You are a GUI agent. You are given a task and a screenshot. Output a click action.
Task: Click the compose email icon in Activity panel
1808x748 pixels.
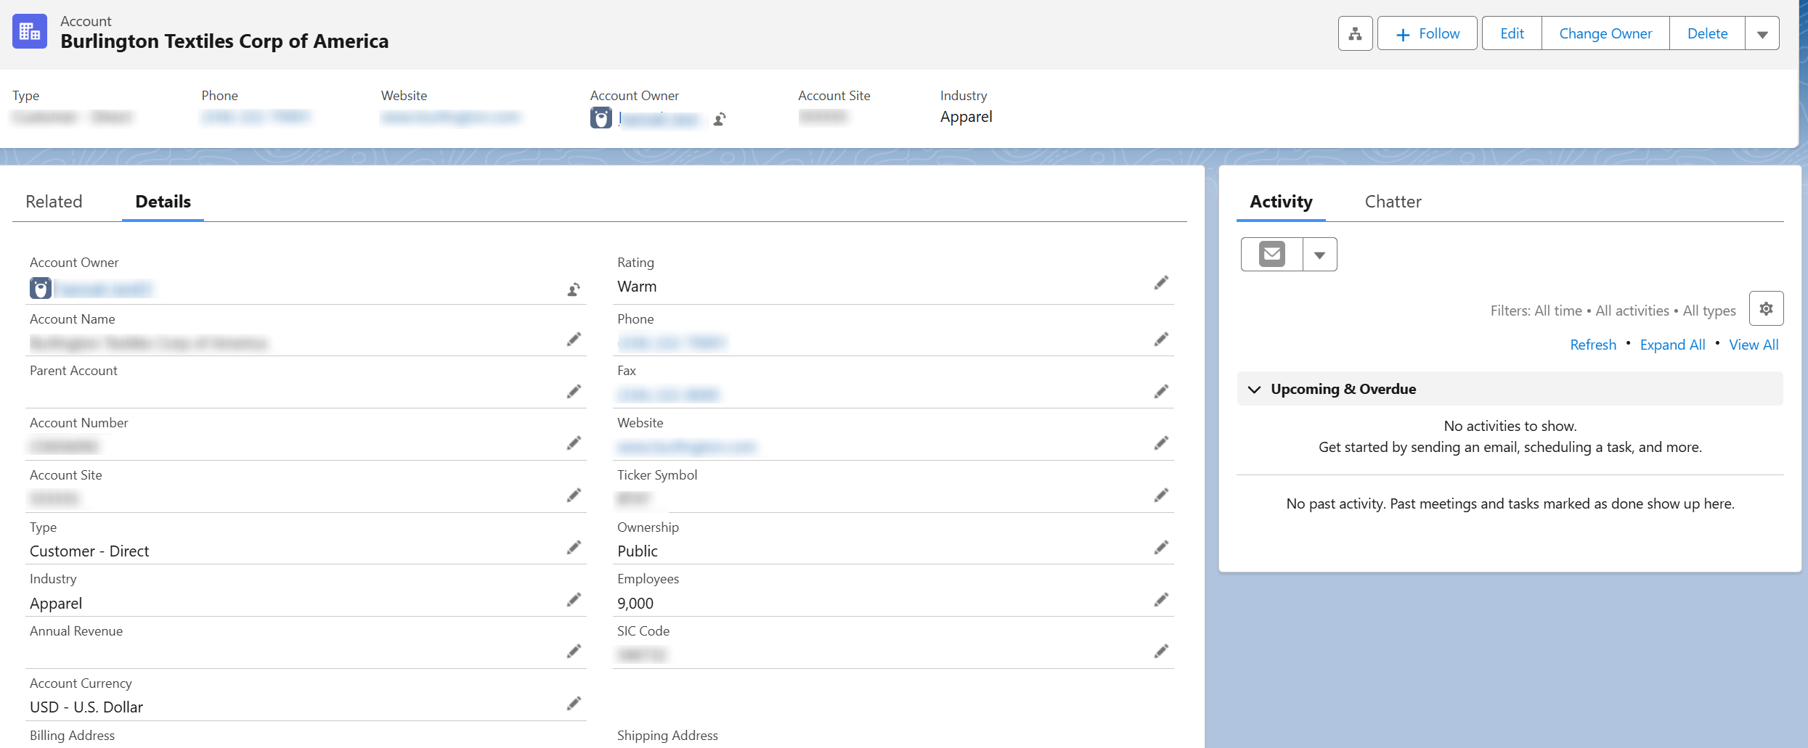(1271, 254)
